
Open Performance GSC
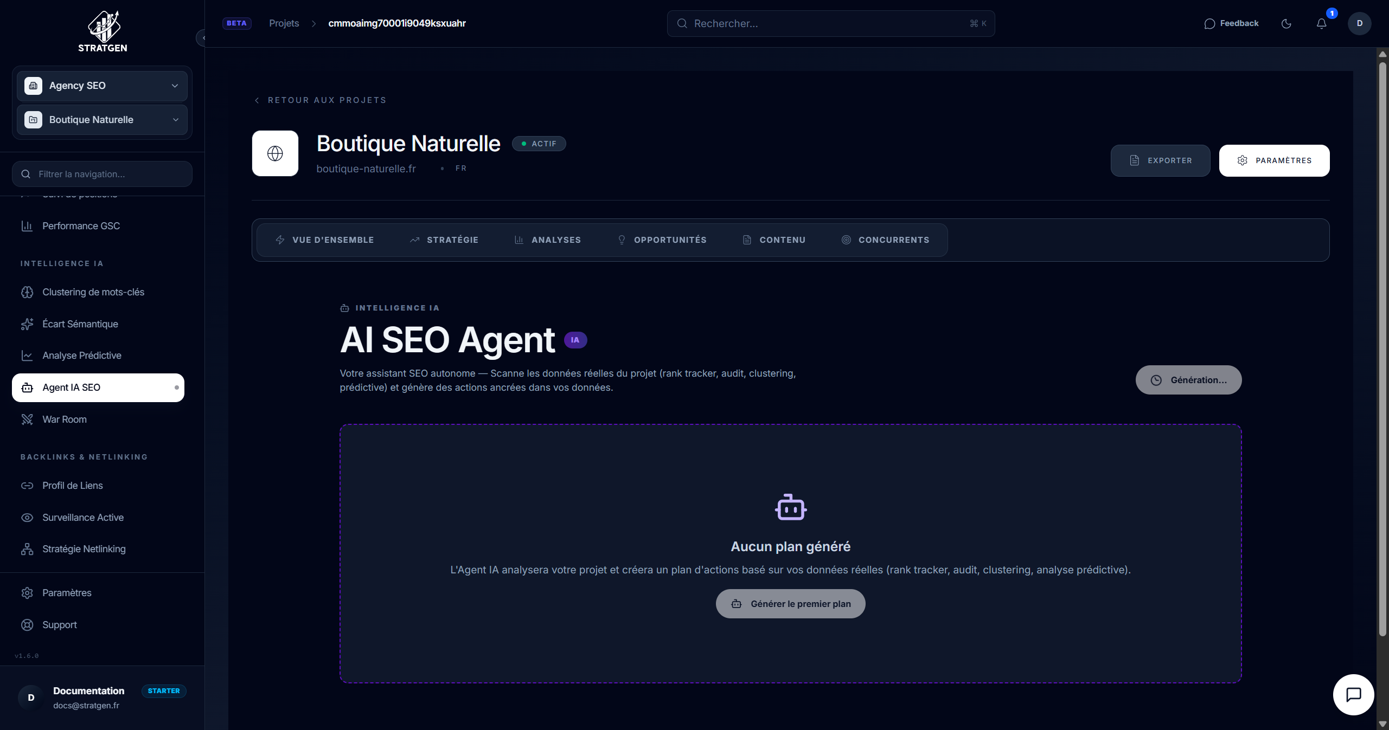click(x=81, y=225)
